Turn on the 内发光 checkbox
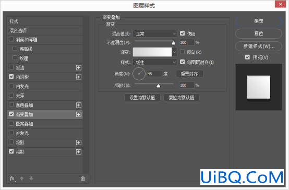 click(x=11, y=86)
